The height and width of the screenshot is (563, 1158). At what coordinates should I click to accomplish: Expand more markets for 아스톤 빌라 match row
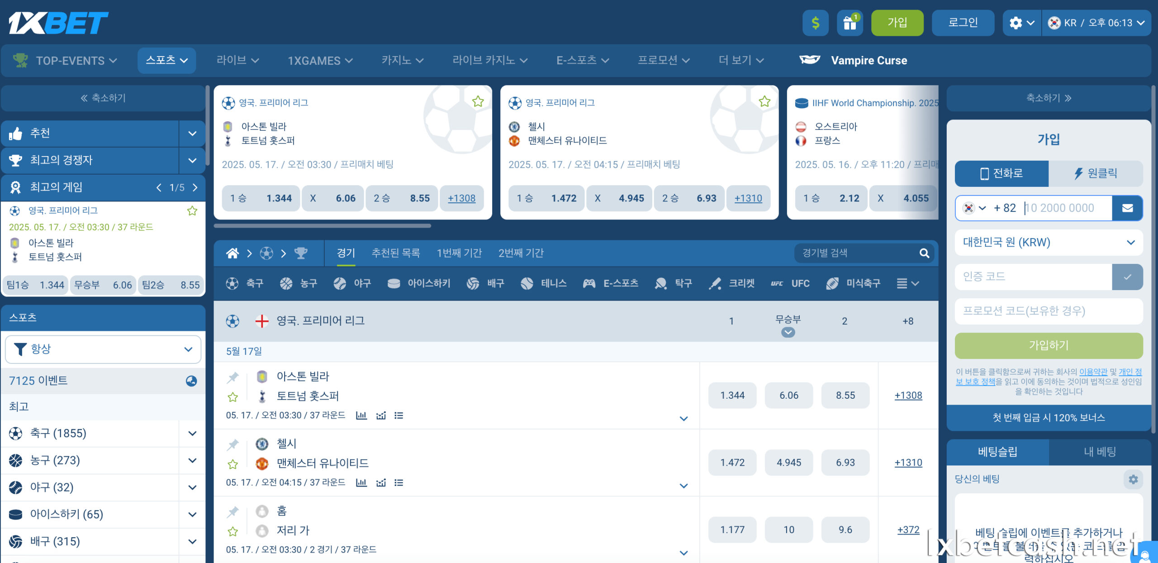[683, 419]
